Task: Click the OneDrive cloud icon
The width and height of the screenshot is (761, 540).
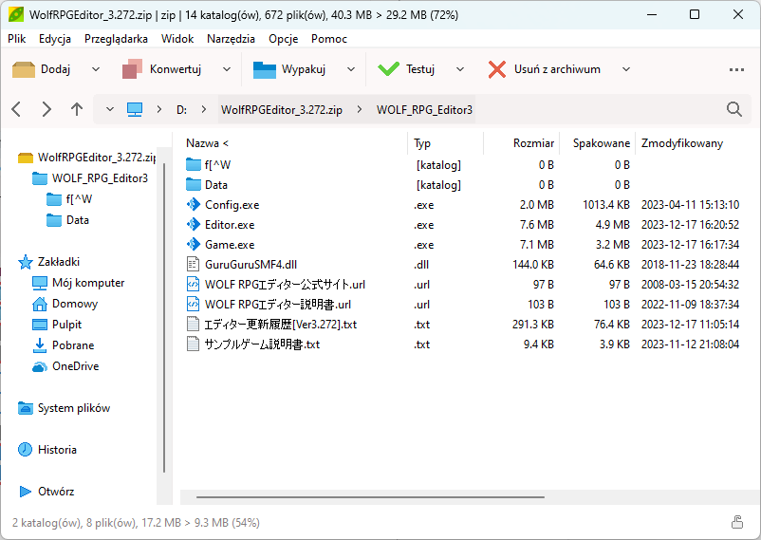Action: pos(39,366)
